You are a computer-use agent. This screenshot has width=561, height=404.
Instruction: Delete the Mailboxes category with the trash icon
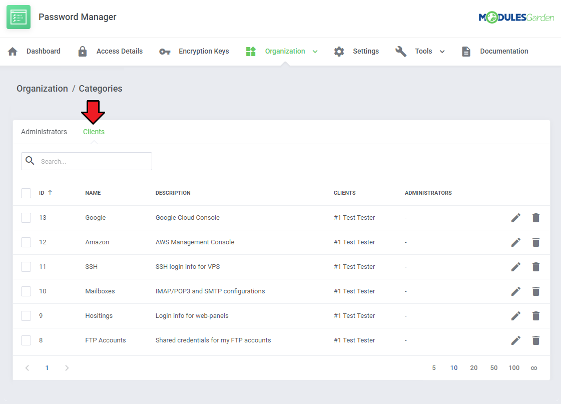535,291
